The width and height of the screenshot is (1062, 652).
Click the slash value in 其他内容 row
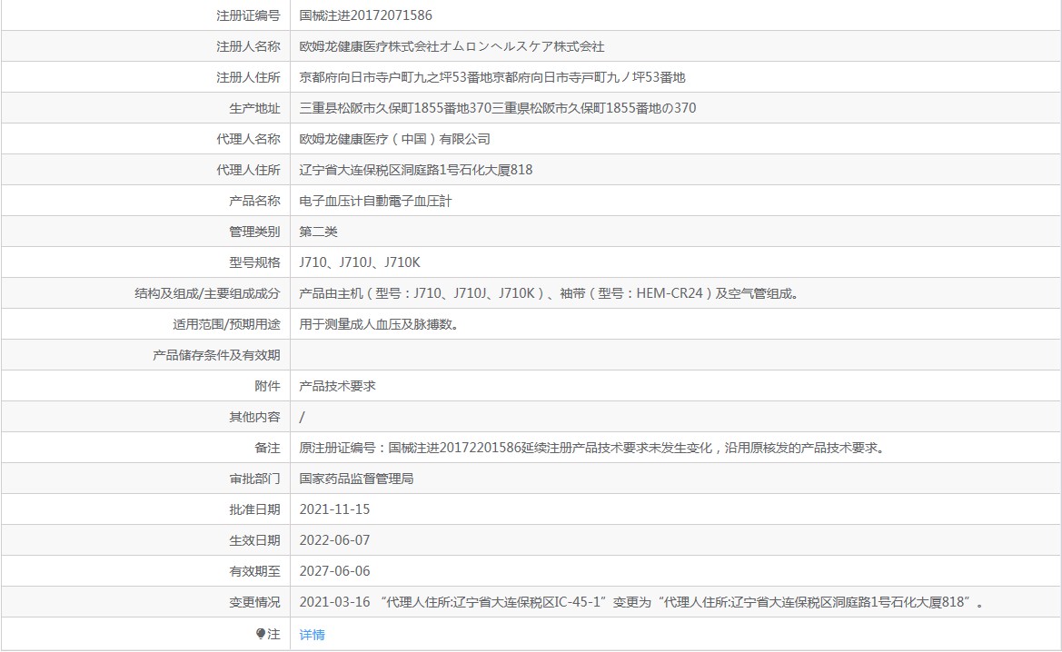click(303, 417)
